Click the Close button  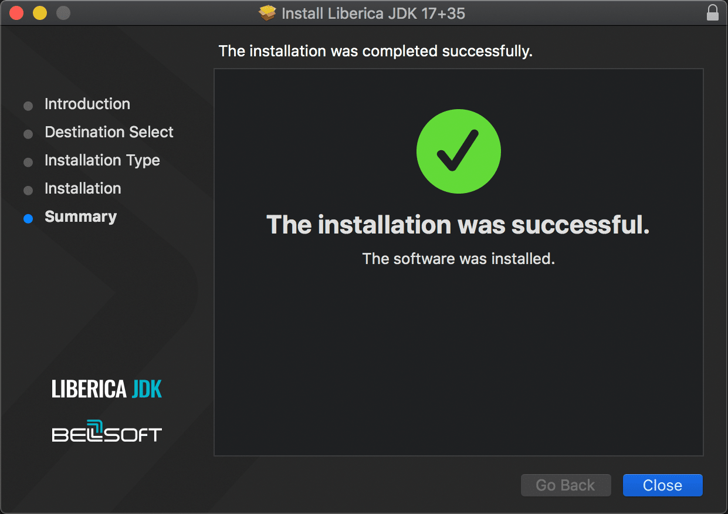click(x=662, y=485)
